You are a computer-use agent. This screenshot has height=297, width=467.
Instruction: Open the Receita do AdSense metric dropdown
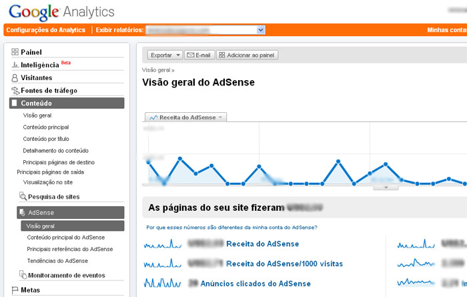click(220, 117)
